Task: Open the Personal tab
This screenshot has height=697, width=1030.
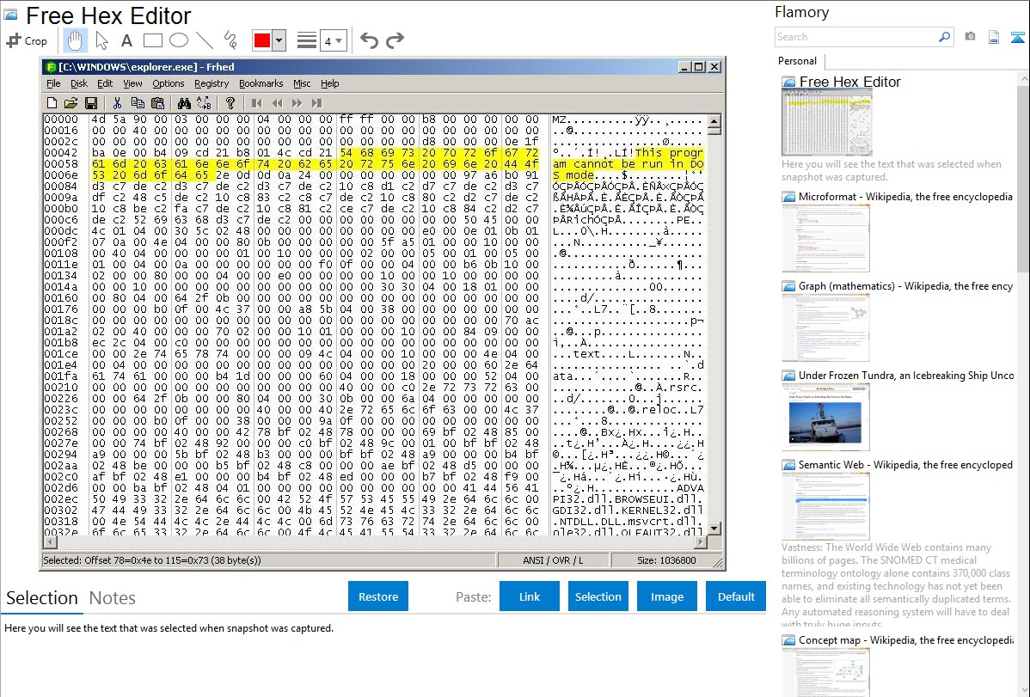Action: click(797, 61)
